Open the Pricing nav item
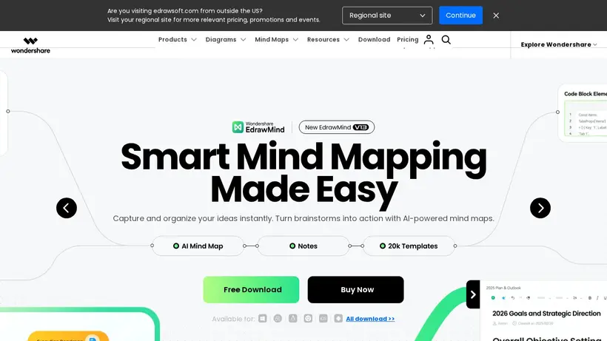This screenshot has height=341, width=607. 408,39
